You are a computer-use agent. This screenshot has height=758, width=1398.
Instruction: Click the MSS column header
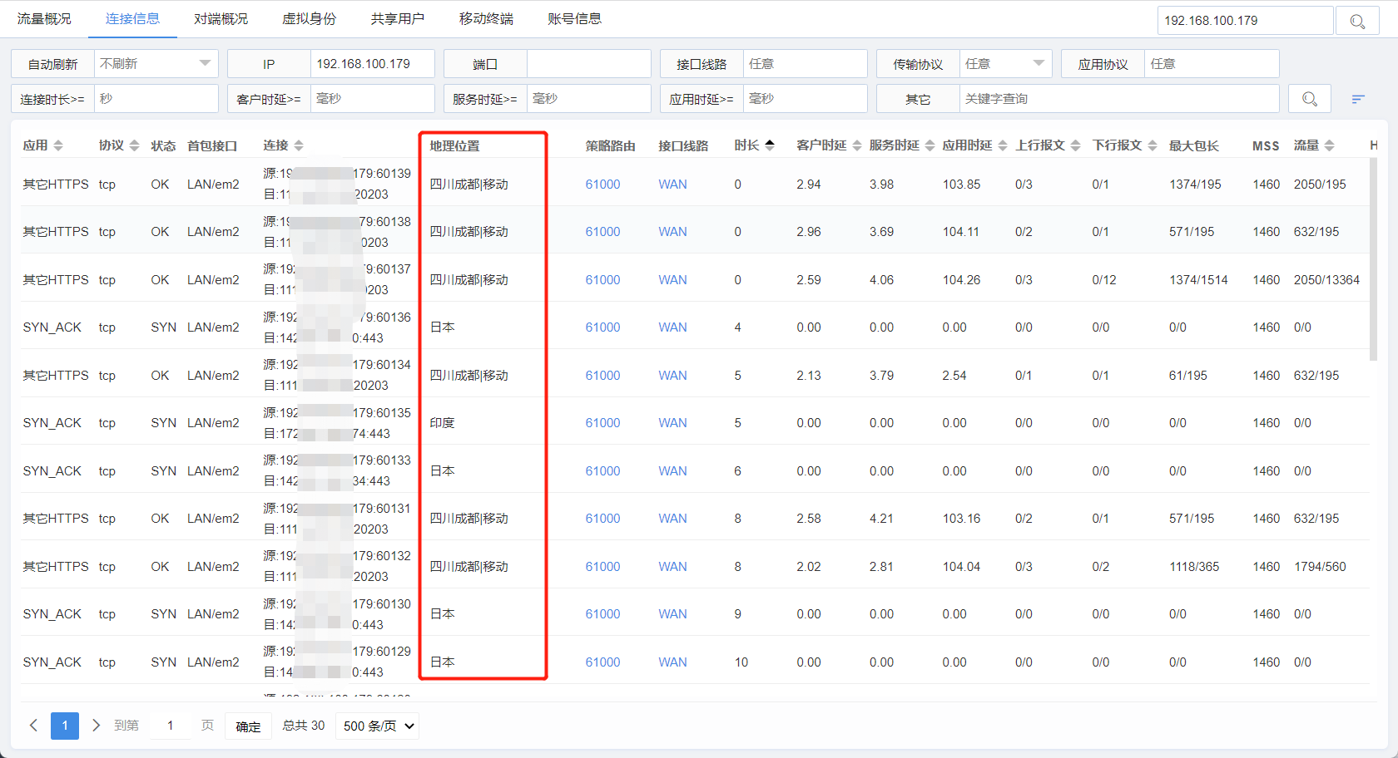tap(1266, 145)
